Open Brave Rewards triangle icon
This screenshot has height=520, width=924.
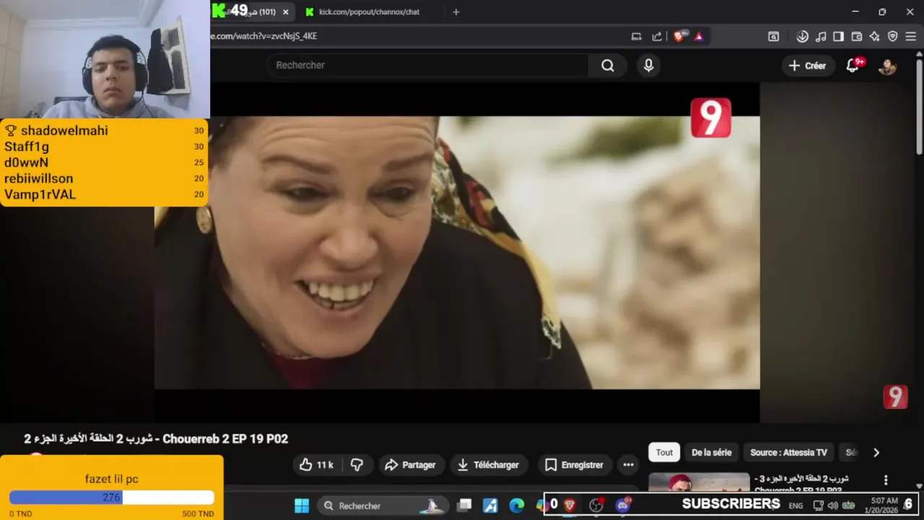point(699,36)
